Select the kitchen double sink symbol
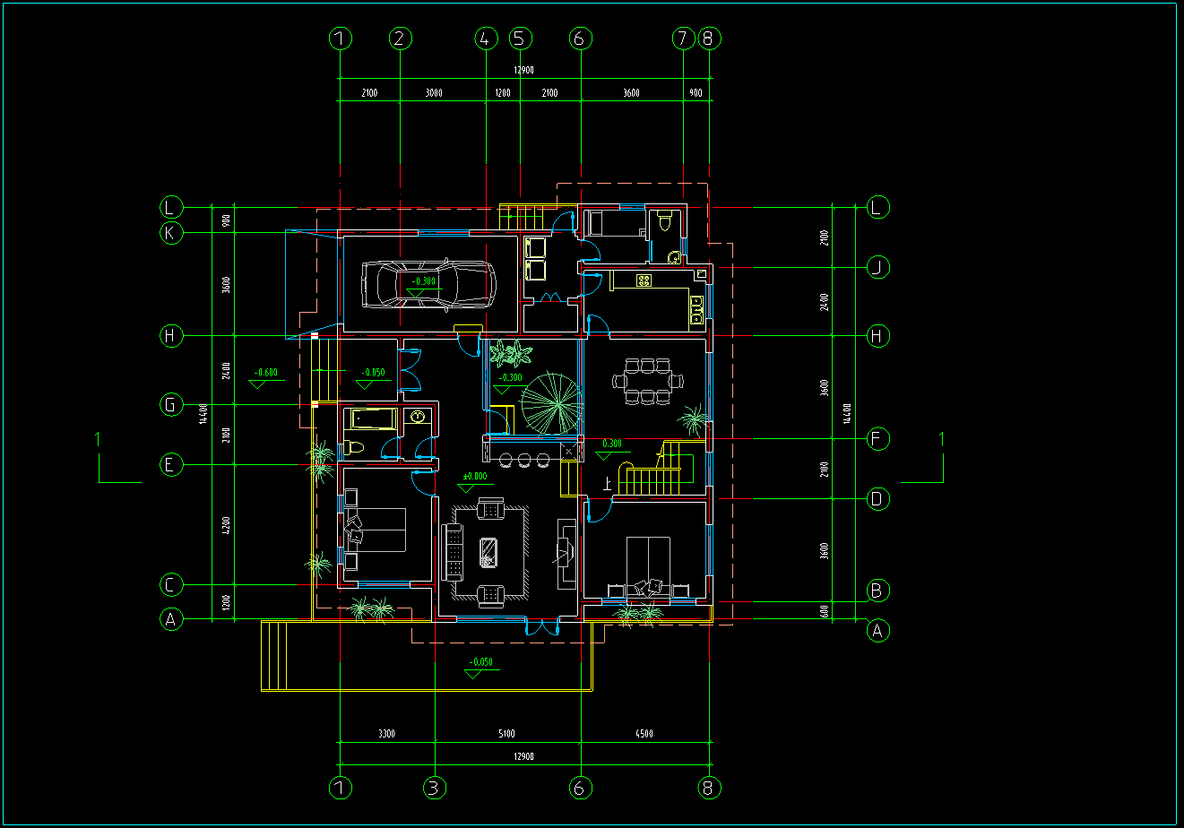The height and width of the screenshot is (828, 1184). click(x=696, y=308)
